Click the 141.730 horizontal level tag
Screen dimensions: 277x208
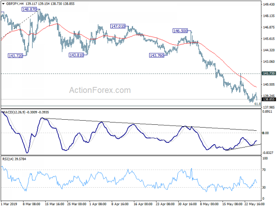(269, 73)
